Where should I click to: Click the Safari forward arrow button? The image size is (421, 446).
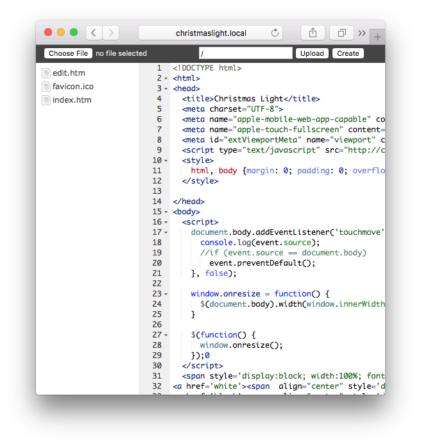click(x=110, y=33)
